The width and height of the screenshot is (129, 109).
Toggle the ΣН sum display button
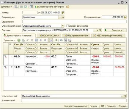point(51,40)
